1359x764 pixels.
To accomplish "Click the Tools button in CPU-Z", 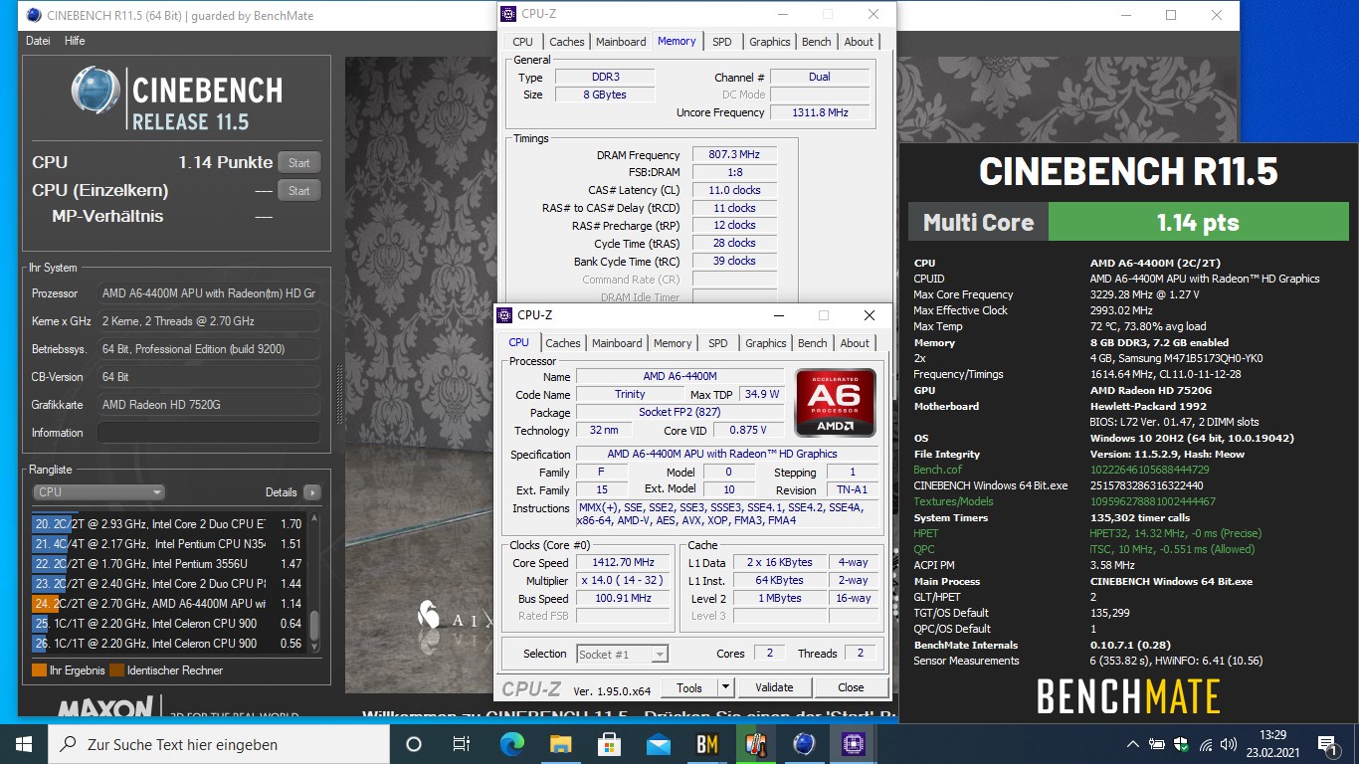I will 689,687.
